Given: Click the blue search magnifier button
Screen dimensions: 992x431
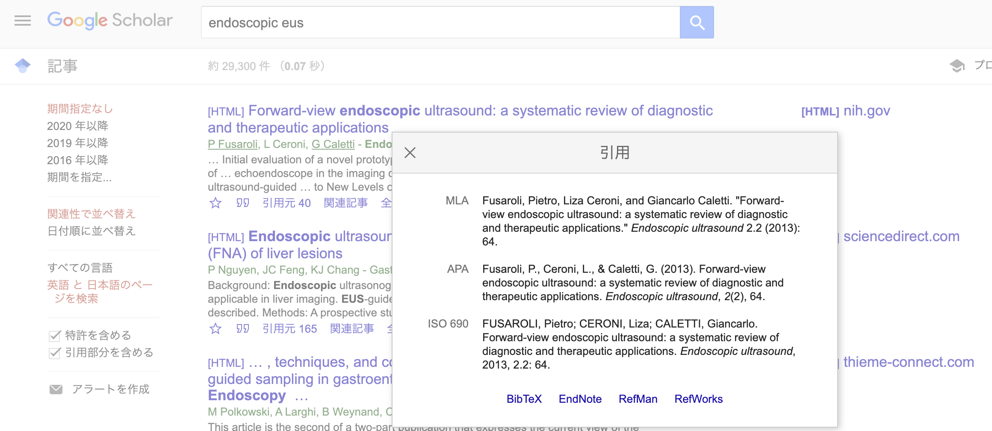Looking at the screenshot, I should tap(697, 22).
